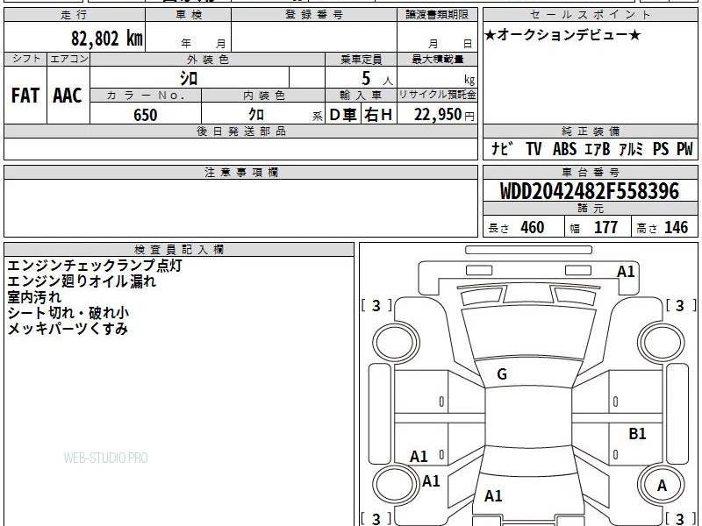
Task: Click the 輸入車 header
Action: coord(361,96)
